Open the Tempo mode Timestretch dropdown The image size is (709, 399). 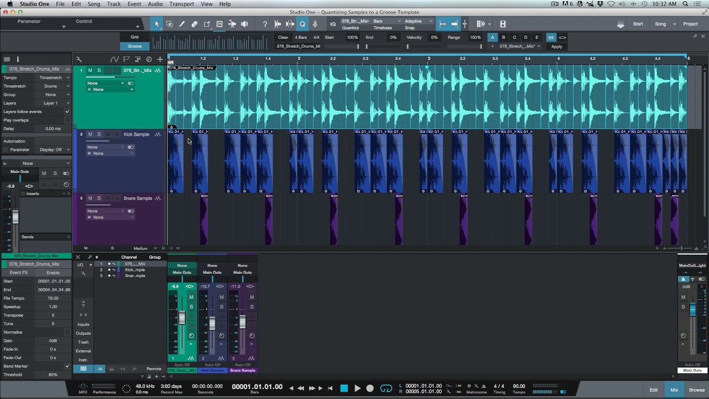[53, 78]
